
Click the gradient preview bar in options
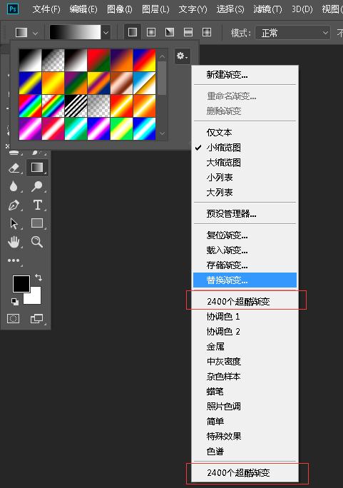click(76, 32)
